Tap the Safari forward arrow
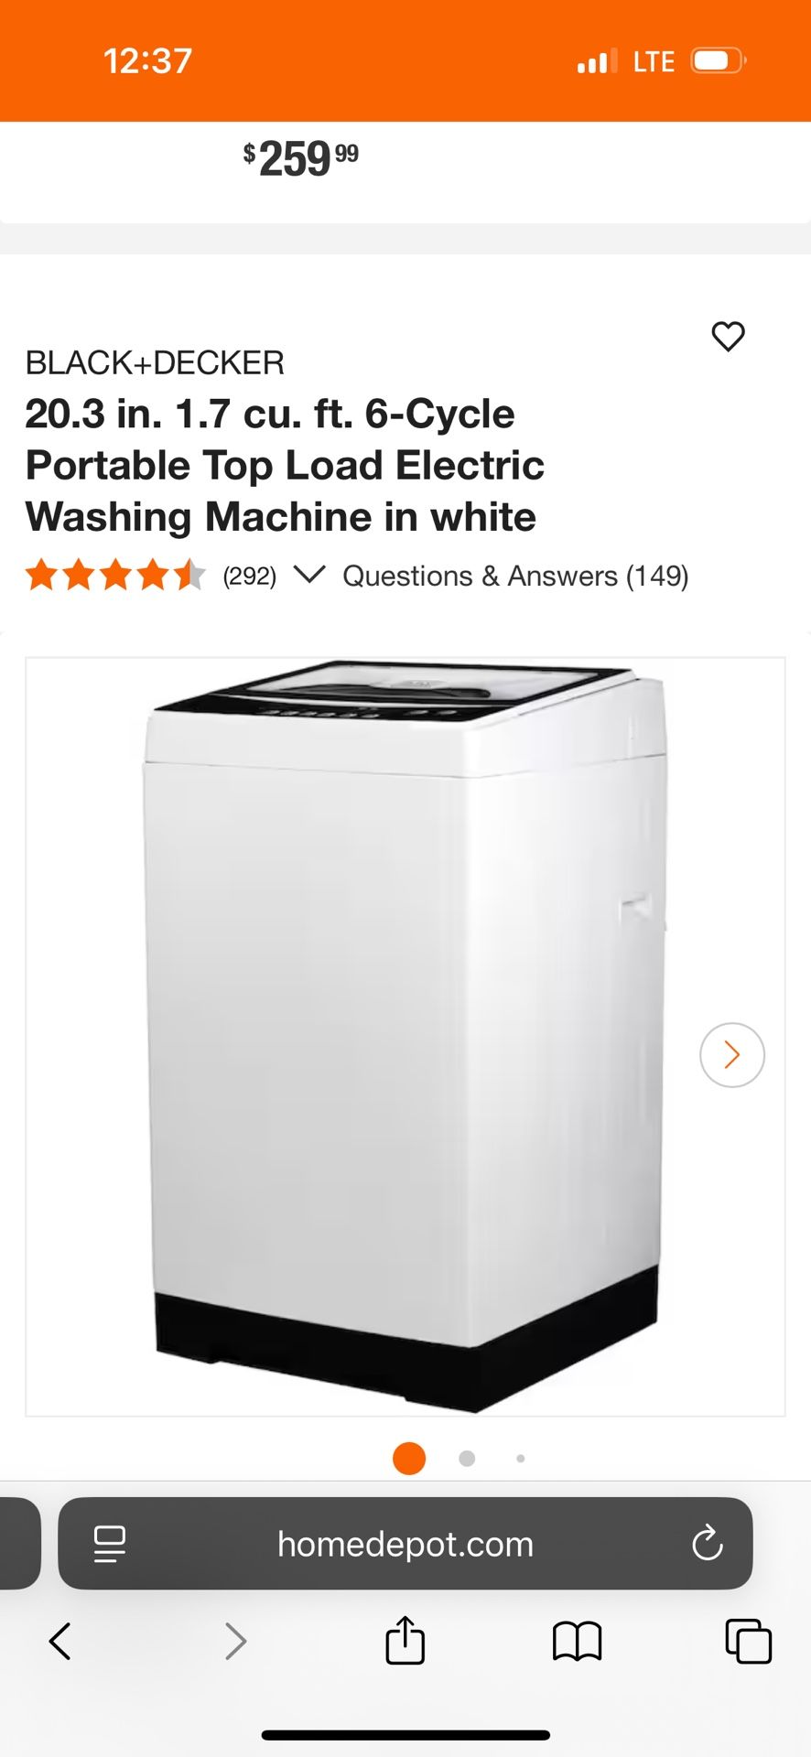 (x=235, y=1641)
